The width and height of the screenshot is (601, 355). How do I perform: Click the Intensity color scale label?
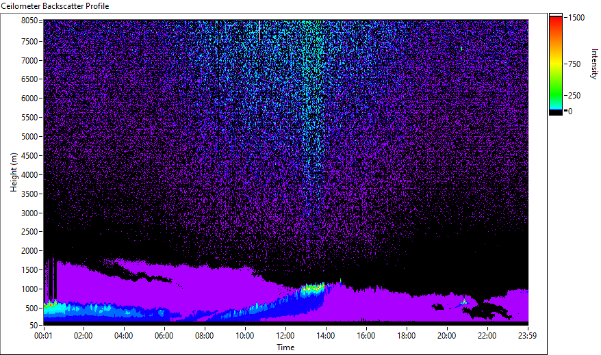(594, 64)
